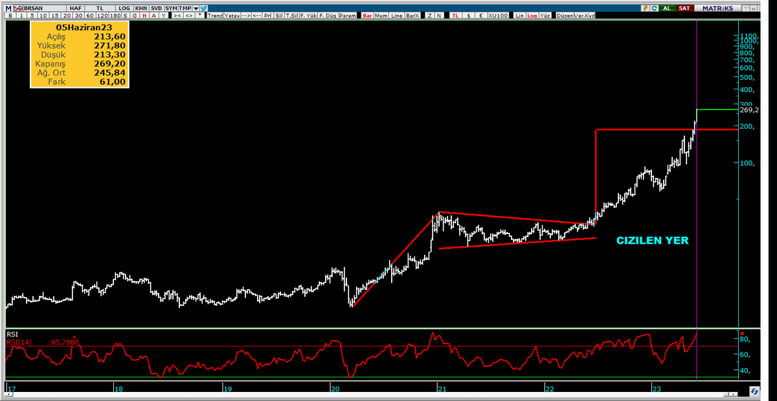777x401 pixels.
Task: Select Line chart type
Action: [397, 16]
